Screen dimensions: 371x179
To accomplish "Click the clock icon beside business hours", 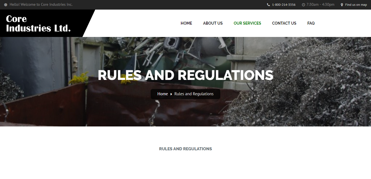I will (303, 5).
